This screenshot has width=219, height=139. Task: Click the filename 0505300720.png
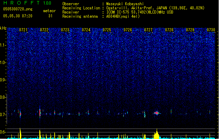tap(18, 9)
